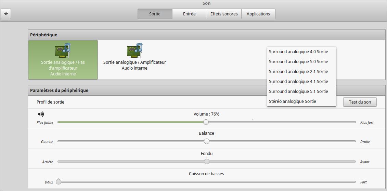Select Surround analogique 2.1 Sortie profile
Screen dimensions: 387x191
coord(301,72)
